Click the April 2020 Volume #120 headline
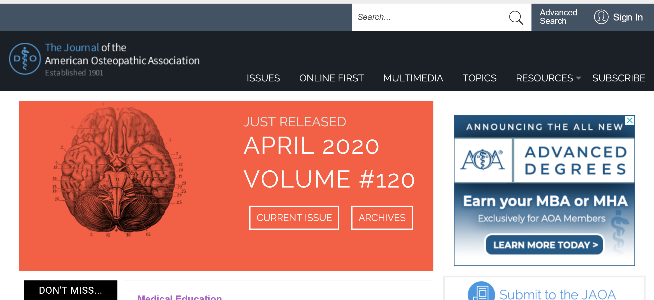The image size is (654, 300). [x=329, y=162]
